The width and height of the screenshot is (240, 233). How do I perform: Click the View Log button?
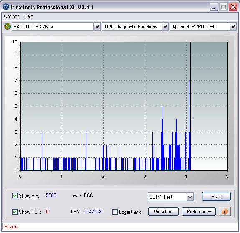[163, 212]
